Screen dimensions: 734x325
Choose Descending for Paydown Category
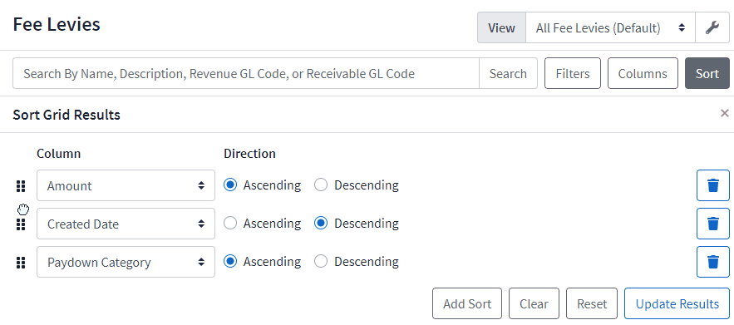321,262
